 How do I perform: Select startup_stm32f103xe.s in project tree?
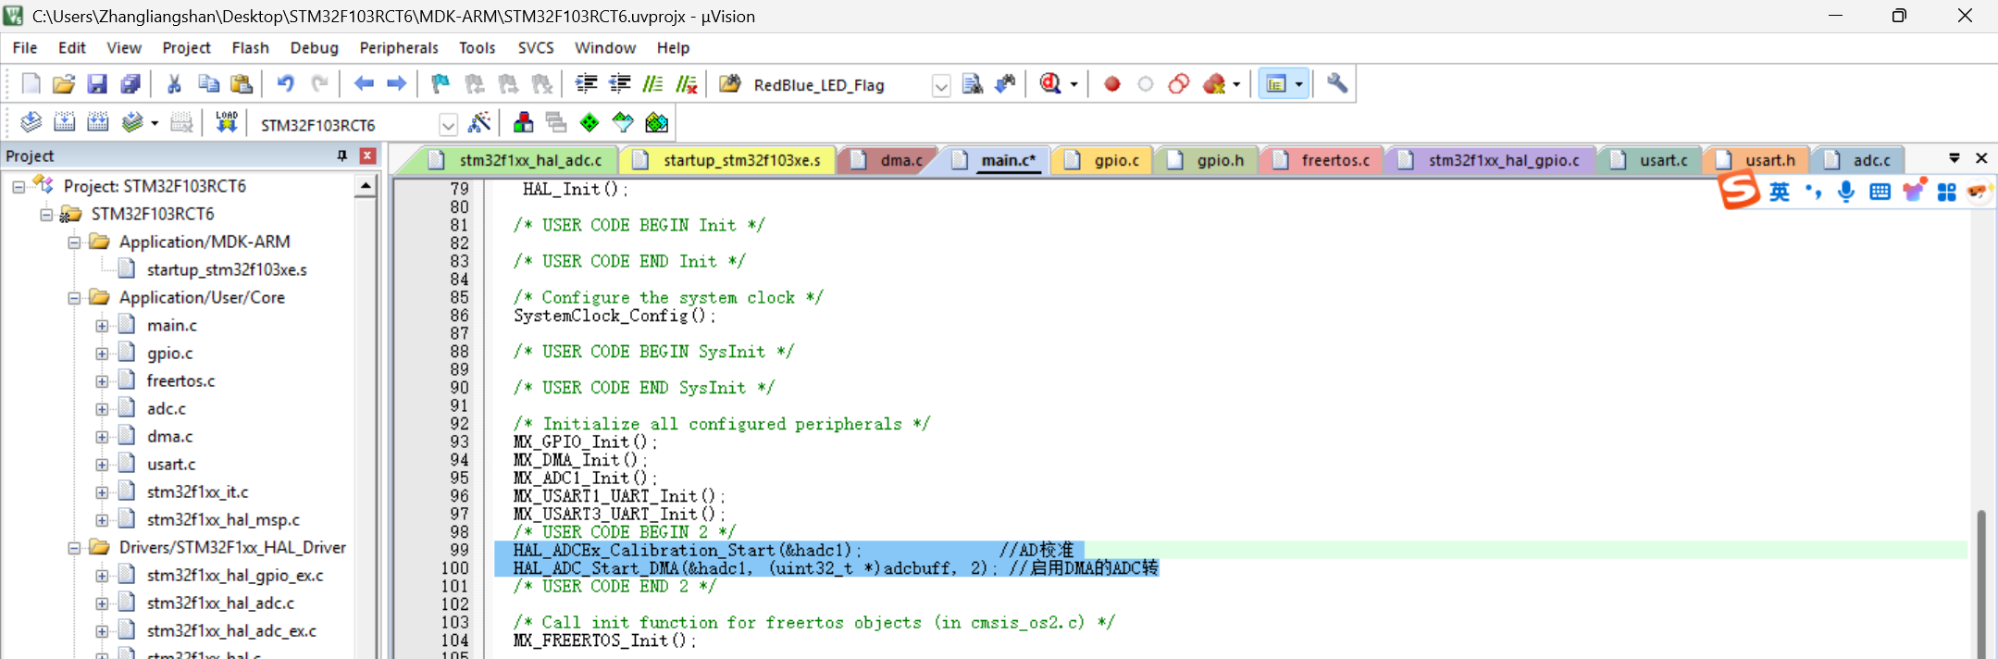227,270
